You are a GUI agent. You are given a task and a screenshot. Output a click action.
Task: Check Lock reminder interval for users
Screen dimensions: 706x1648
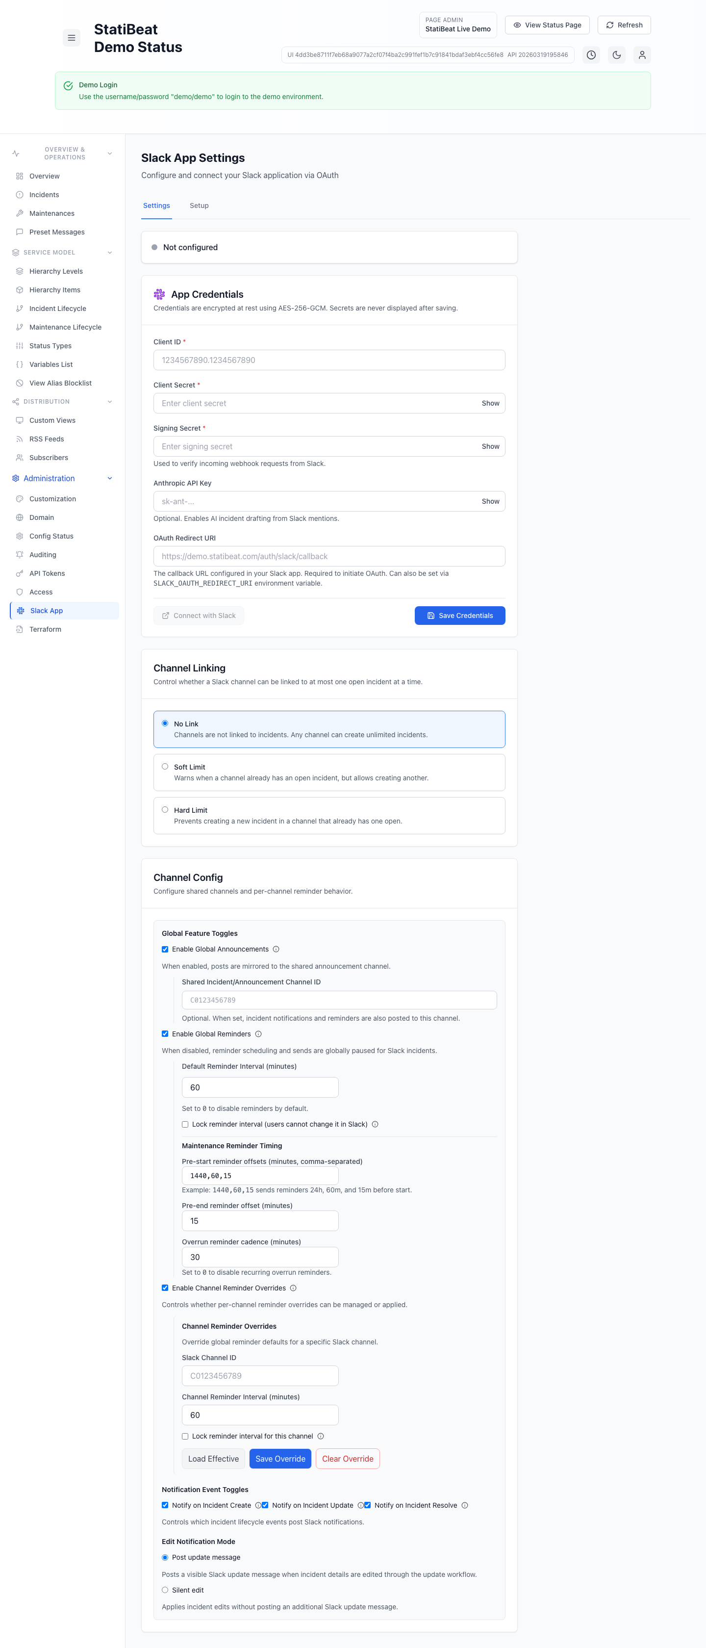pos(185,1124)
